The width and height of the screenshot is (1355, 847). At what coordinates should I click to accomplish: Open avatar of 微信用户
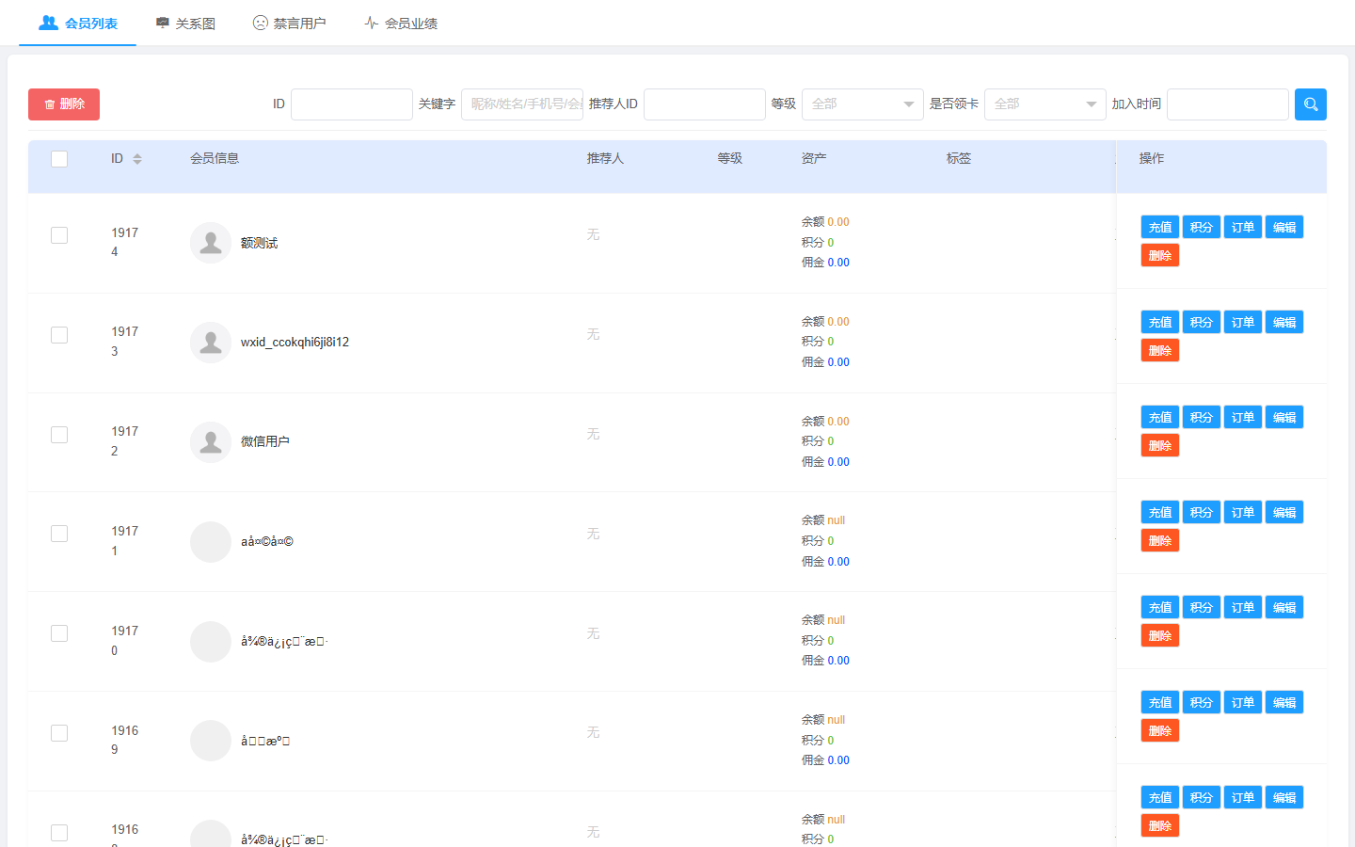(211, 442)
